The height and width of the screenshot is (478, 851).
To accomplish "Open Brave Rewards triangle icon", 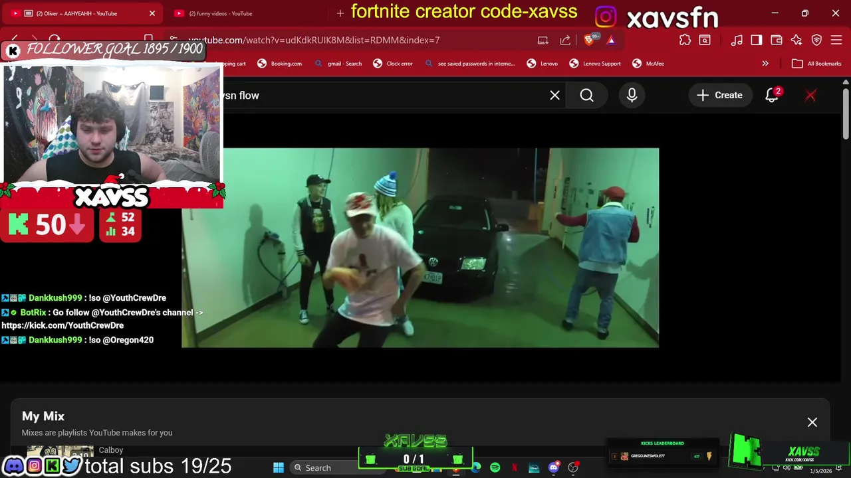I will point(611,40).
